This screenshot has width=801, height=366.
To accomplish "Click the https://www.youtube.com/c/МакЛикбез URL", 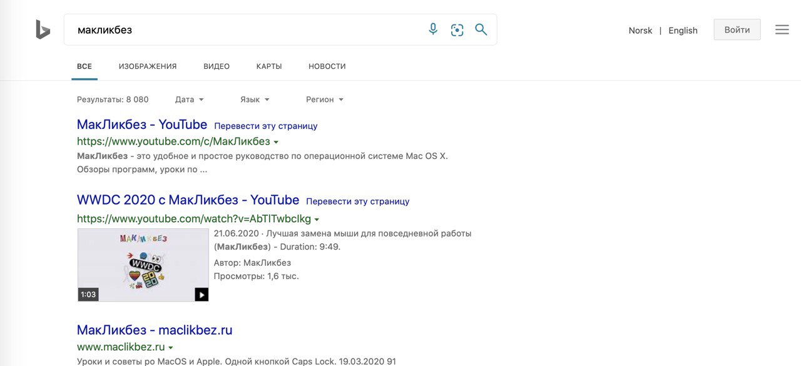I will point(173,141).
